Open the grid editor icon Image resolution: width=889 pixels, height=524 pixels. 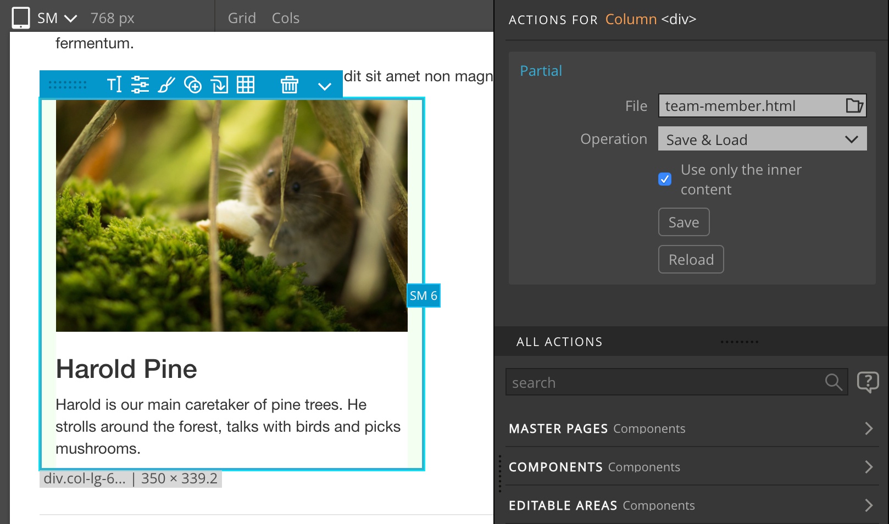(246, 85)
